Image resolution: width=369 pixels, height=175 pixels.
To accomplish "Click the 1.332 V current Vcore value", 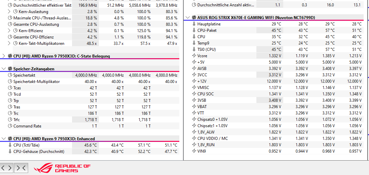I will click(274, 56).
